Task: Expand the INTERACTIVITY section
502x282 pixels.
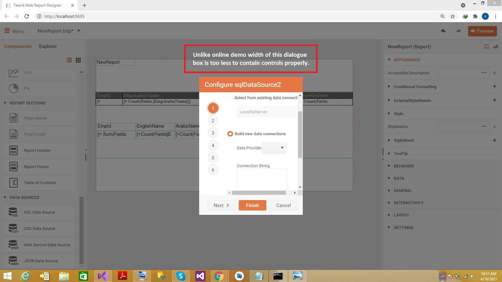Action: click(x=389, y=203)
